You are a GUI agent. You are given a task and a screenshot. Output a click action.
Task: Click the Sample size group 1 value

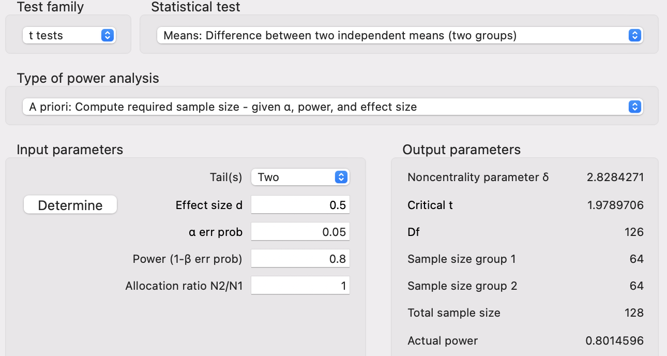(636, 259)
